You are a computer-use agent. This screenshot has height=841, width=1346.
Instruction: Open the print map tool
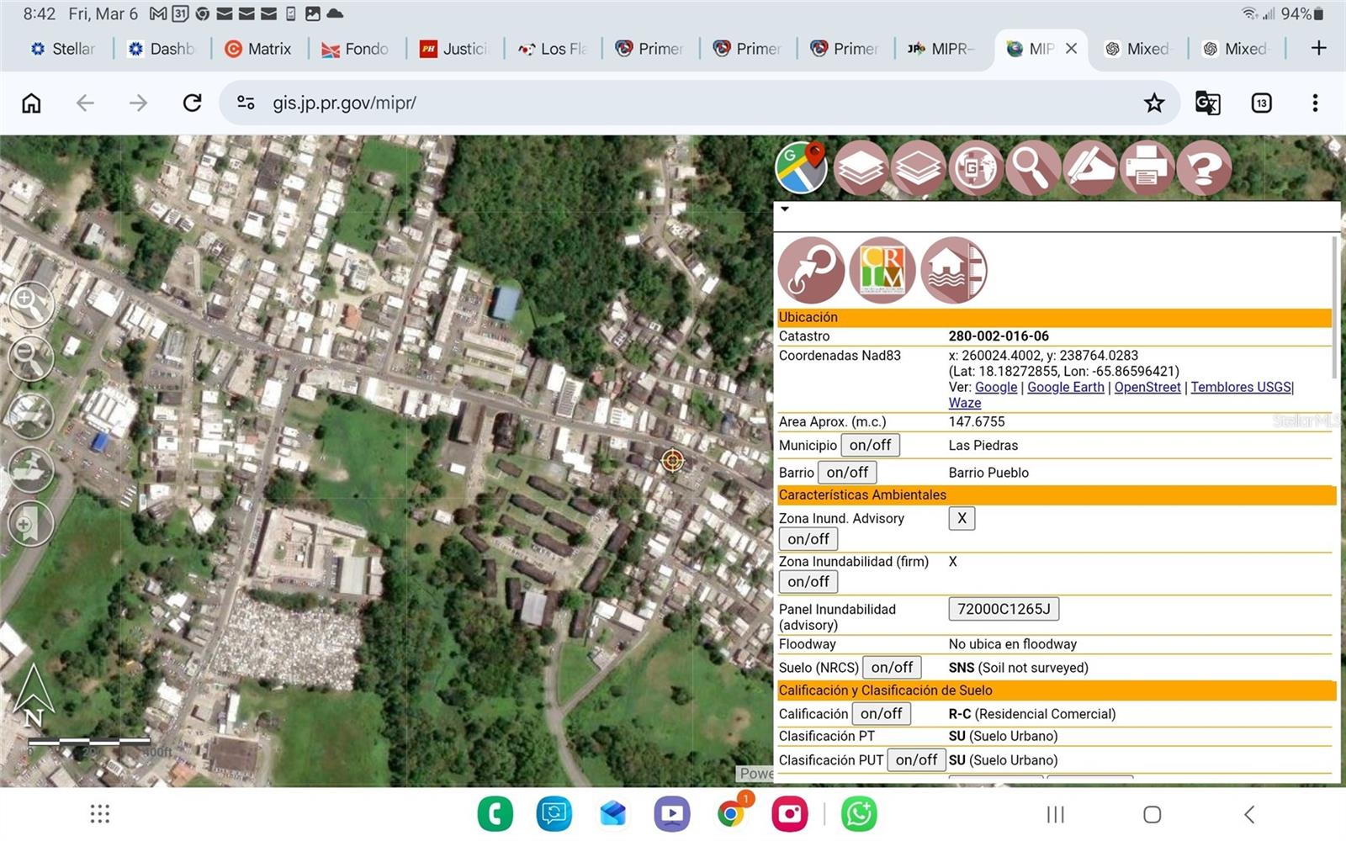pos(1146,167)
